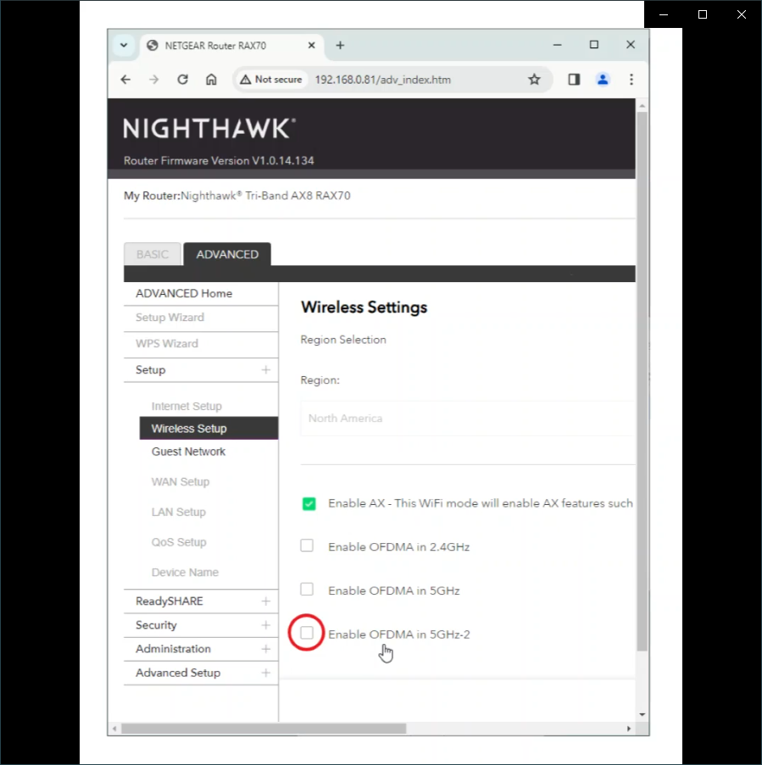Enable OFDMA in 2.4GHz checkbox
The height and width of the screenshot is (765, 762).
pos(307,546)
